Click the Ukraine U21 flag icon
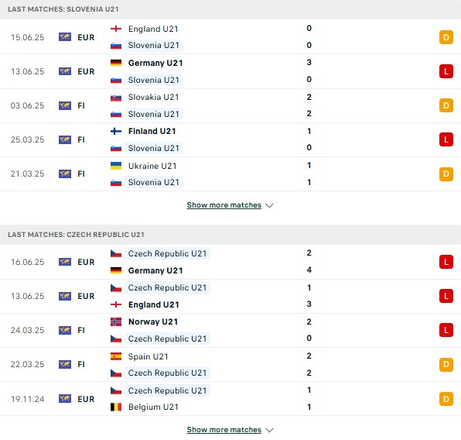This screenshot has height=440, width=461. point(116,166)
